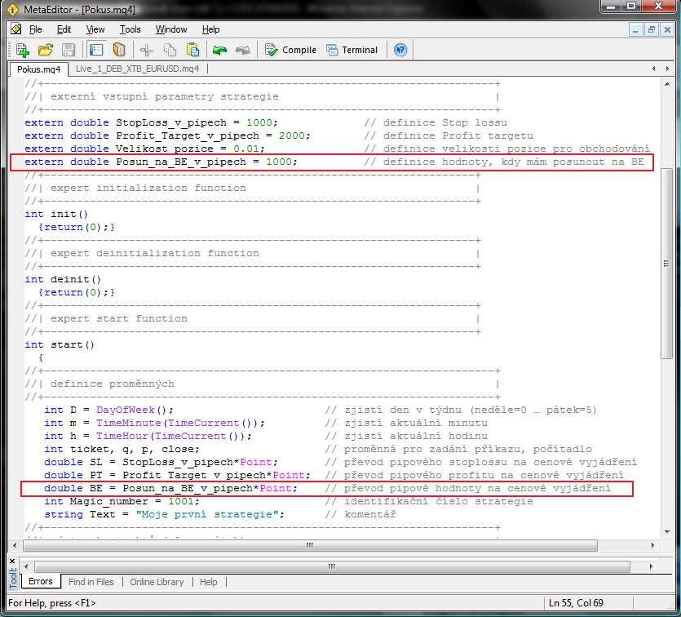Image resolution: width=681 pixels, height=617 pixels.
Task: Paste with the clipboard icon
Action: (x=192, y=50)
